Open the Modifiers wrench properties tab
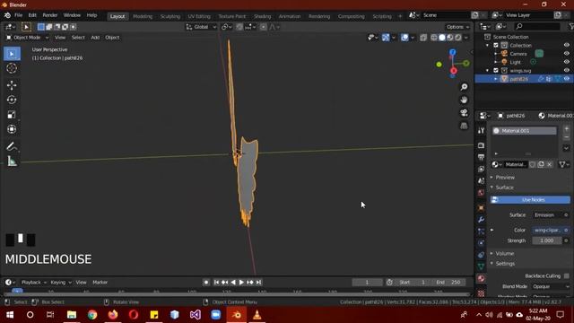Screen dimensions: 574x323 (481, 220)
